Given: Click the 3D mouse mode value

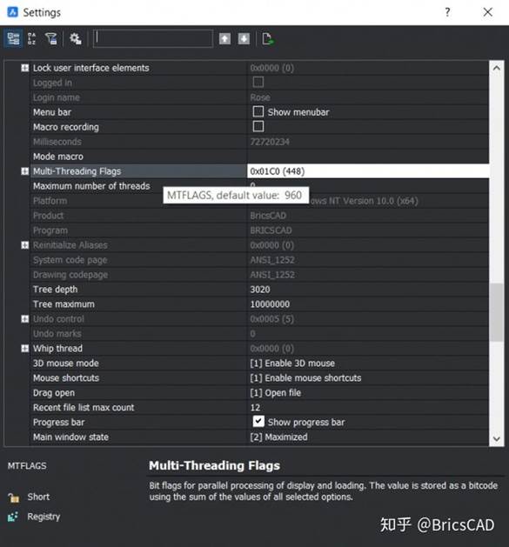Looking at the screenshot, I should click(x=292, y=364).
